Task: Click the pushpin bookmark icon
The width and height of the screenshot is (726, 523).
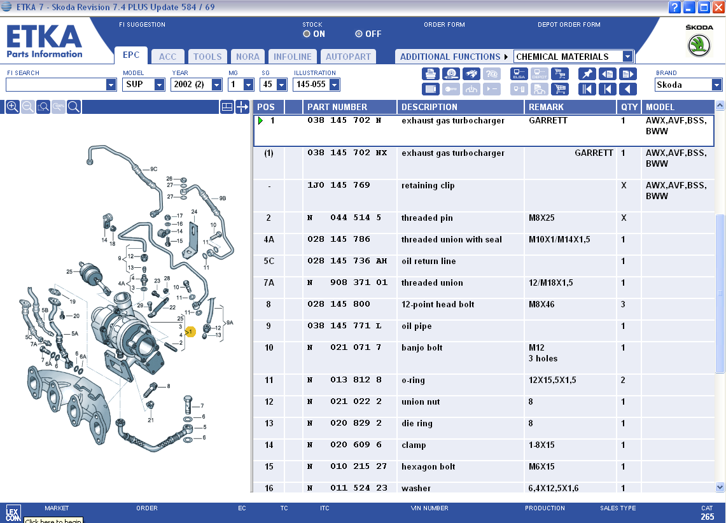Action: [587, 74]
